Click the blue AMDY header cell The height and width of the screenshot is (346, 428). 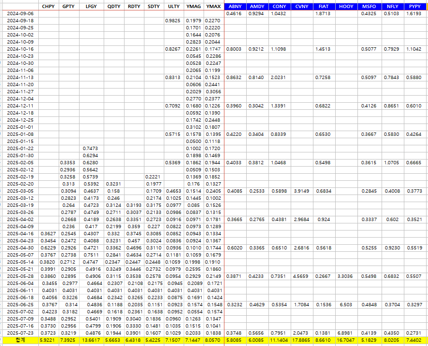coord(257,7)
